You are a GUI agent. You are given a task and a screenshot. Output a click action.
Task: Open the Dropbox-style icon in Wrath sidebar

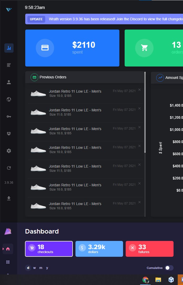pyautogui.click(x=9, y=134)
